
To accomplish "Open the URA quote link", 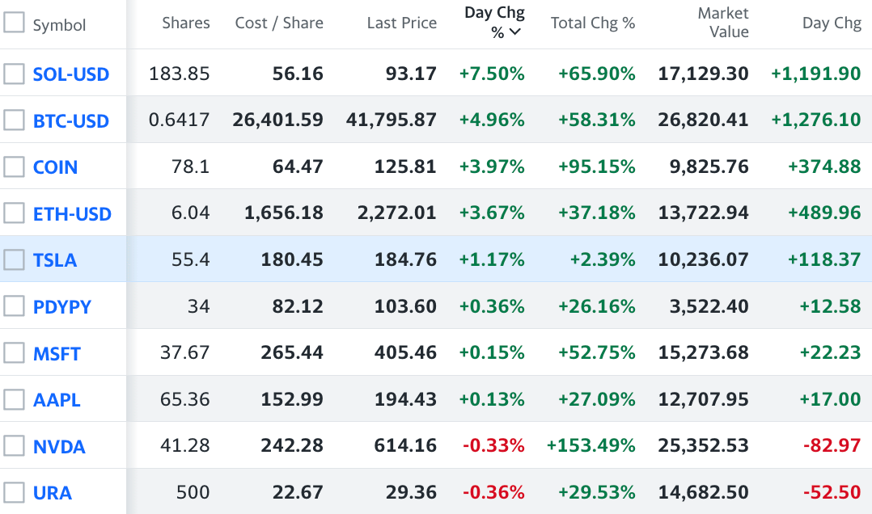I will tap(53, 493).
